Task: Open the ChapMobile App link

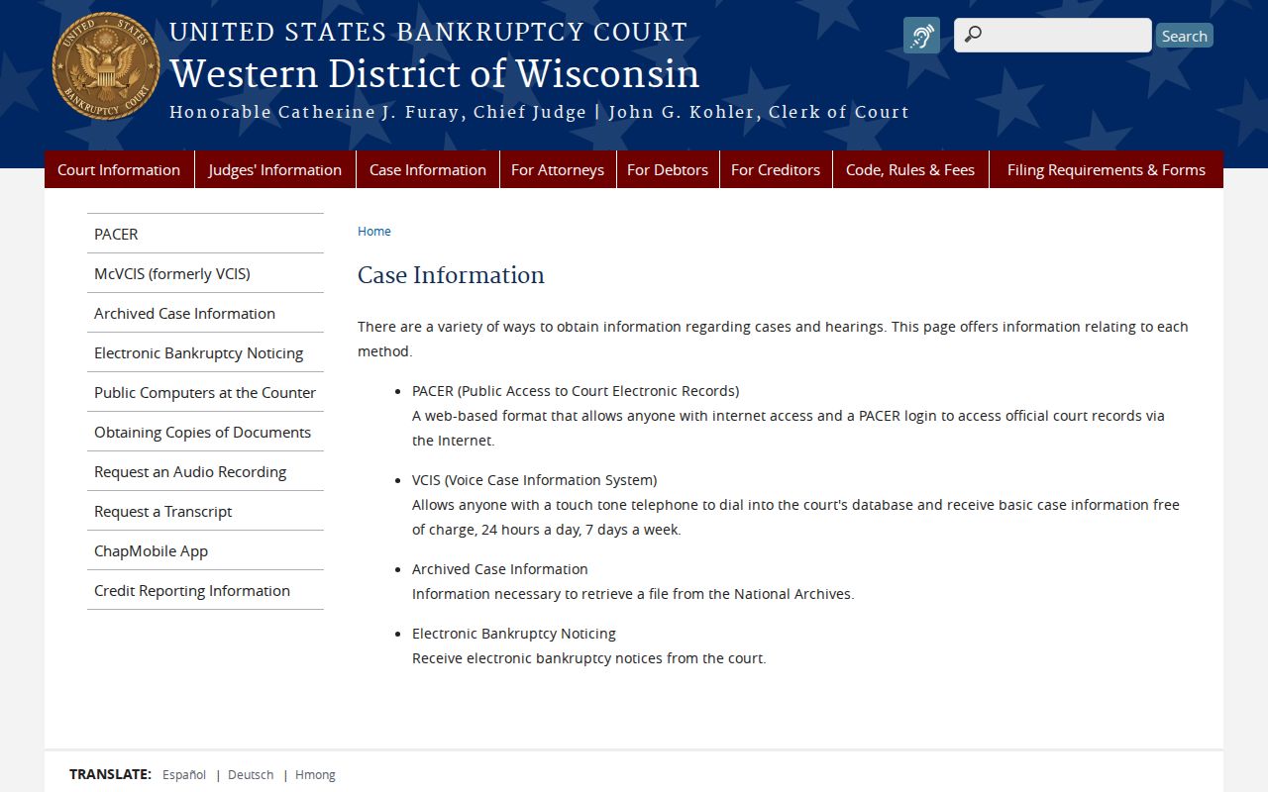Action: tap(205, 550)
